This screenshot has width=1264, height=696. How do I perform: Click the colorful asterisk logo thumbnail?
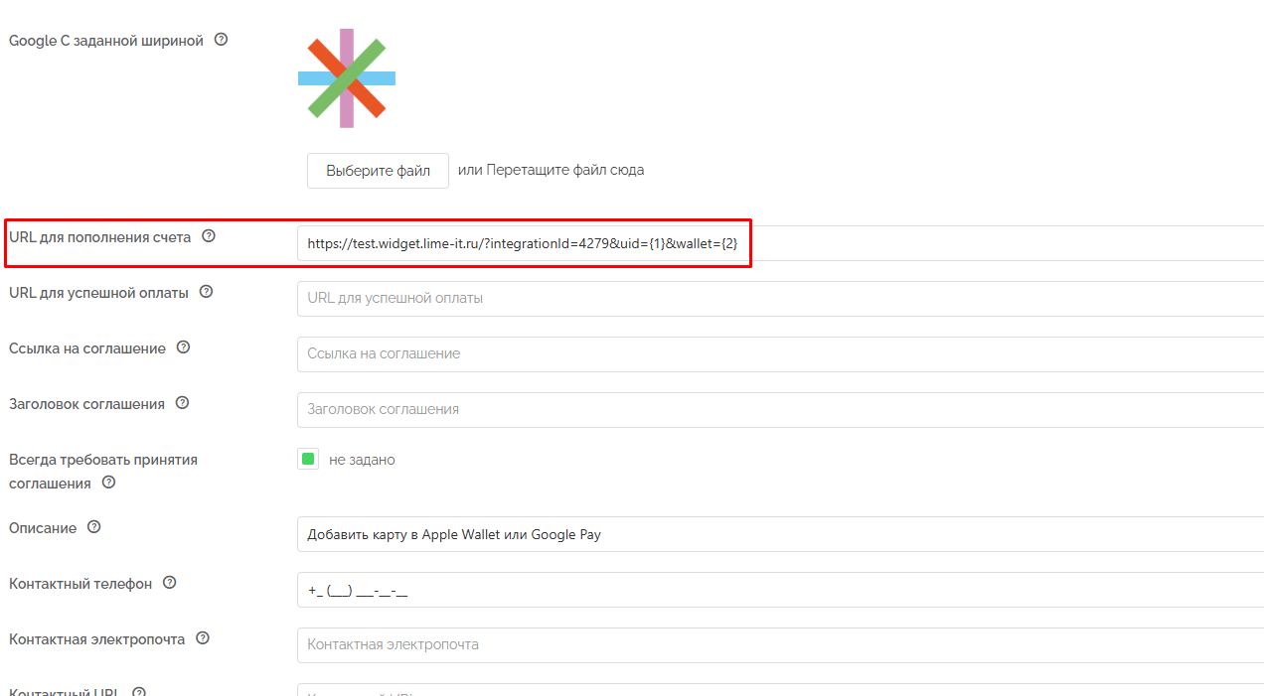click(347, 78)
